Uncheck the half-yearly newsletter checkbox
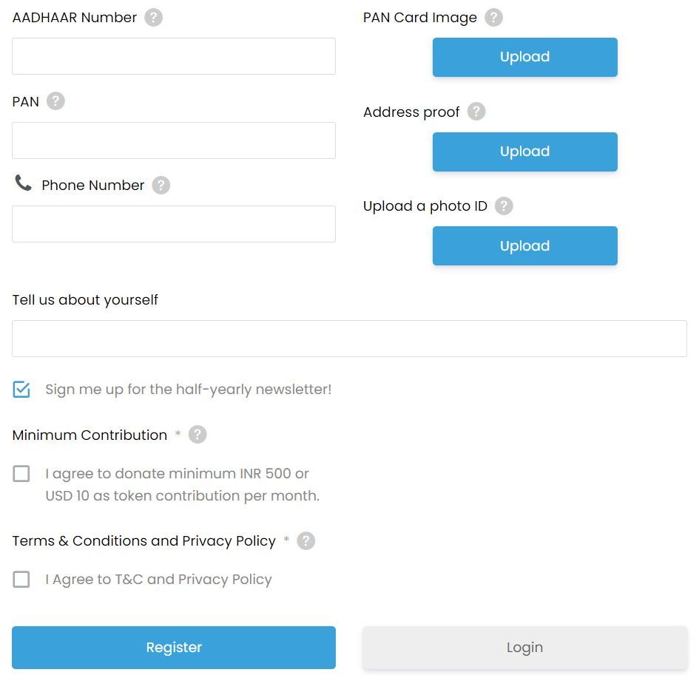699x675 pixels. 21,390
